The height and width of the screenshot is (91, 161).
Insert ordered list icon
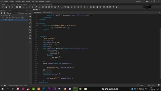[26, 7]
